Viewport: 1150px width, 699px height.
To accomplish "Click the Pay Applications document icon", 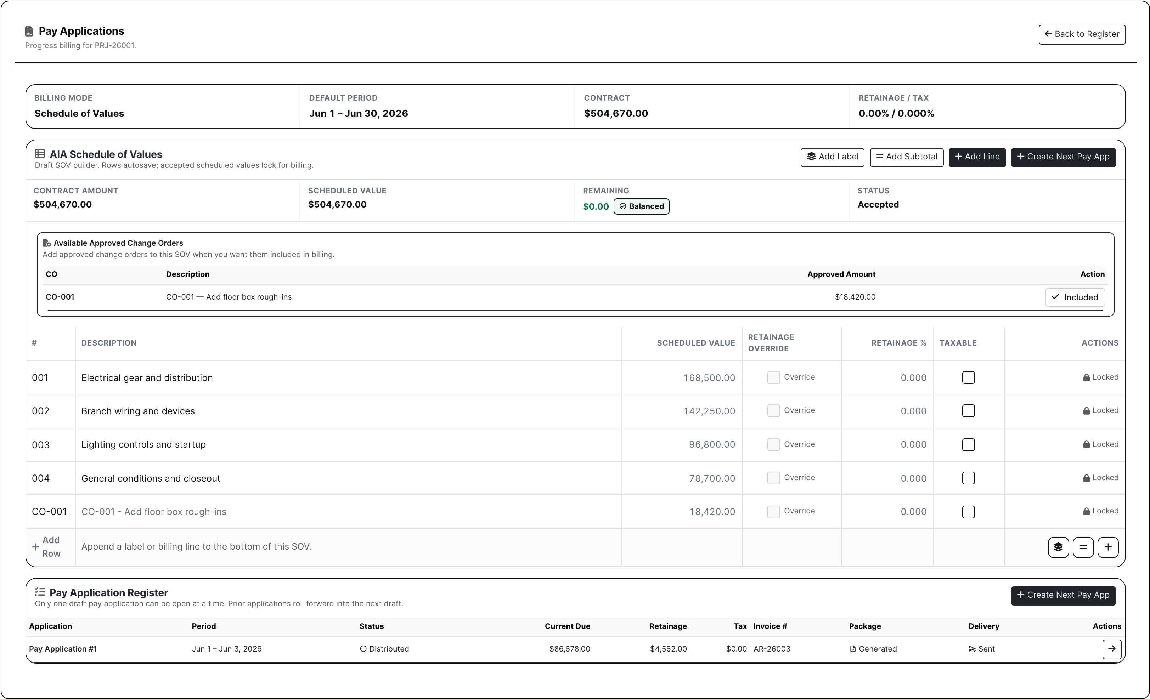I will pyautogui.click(x=29, y=31).
